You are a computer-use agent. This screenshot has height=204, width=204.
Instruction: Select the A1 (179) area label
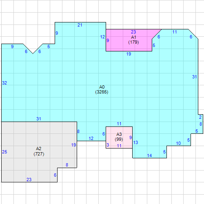click(x=133, y=40)
